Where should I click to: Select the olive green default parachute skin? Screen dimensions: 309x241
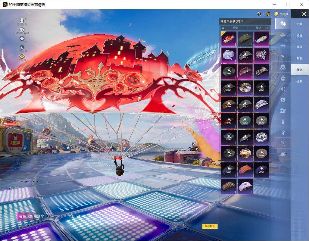pos(245,39)
